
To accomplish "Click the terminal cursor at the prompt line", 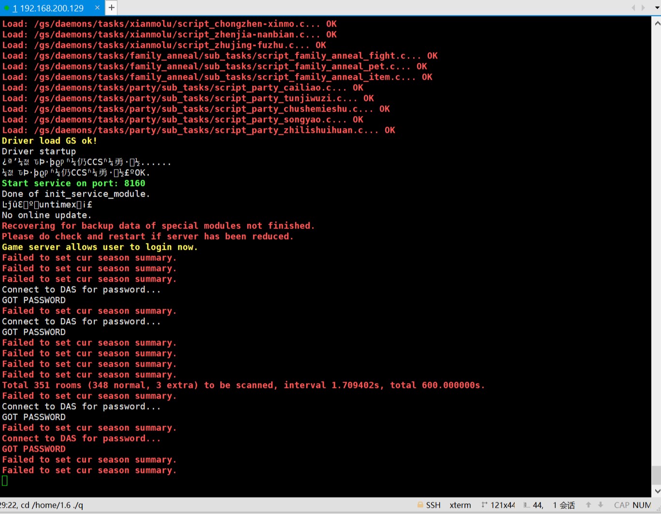I will 5,481.
